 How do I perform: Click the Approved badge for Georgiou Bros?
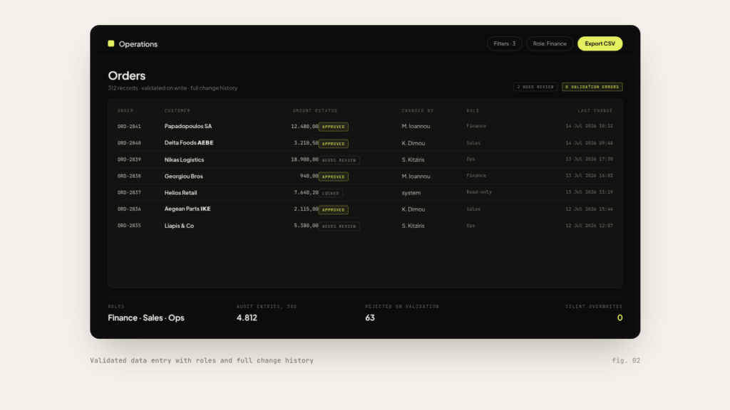pyautogui.click(x=334, y=177)
